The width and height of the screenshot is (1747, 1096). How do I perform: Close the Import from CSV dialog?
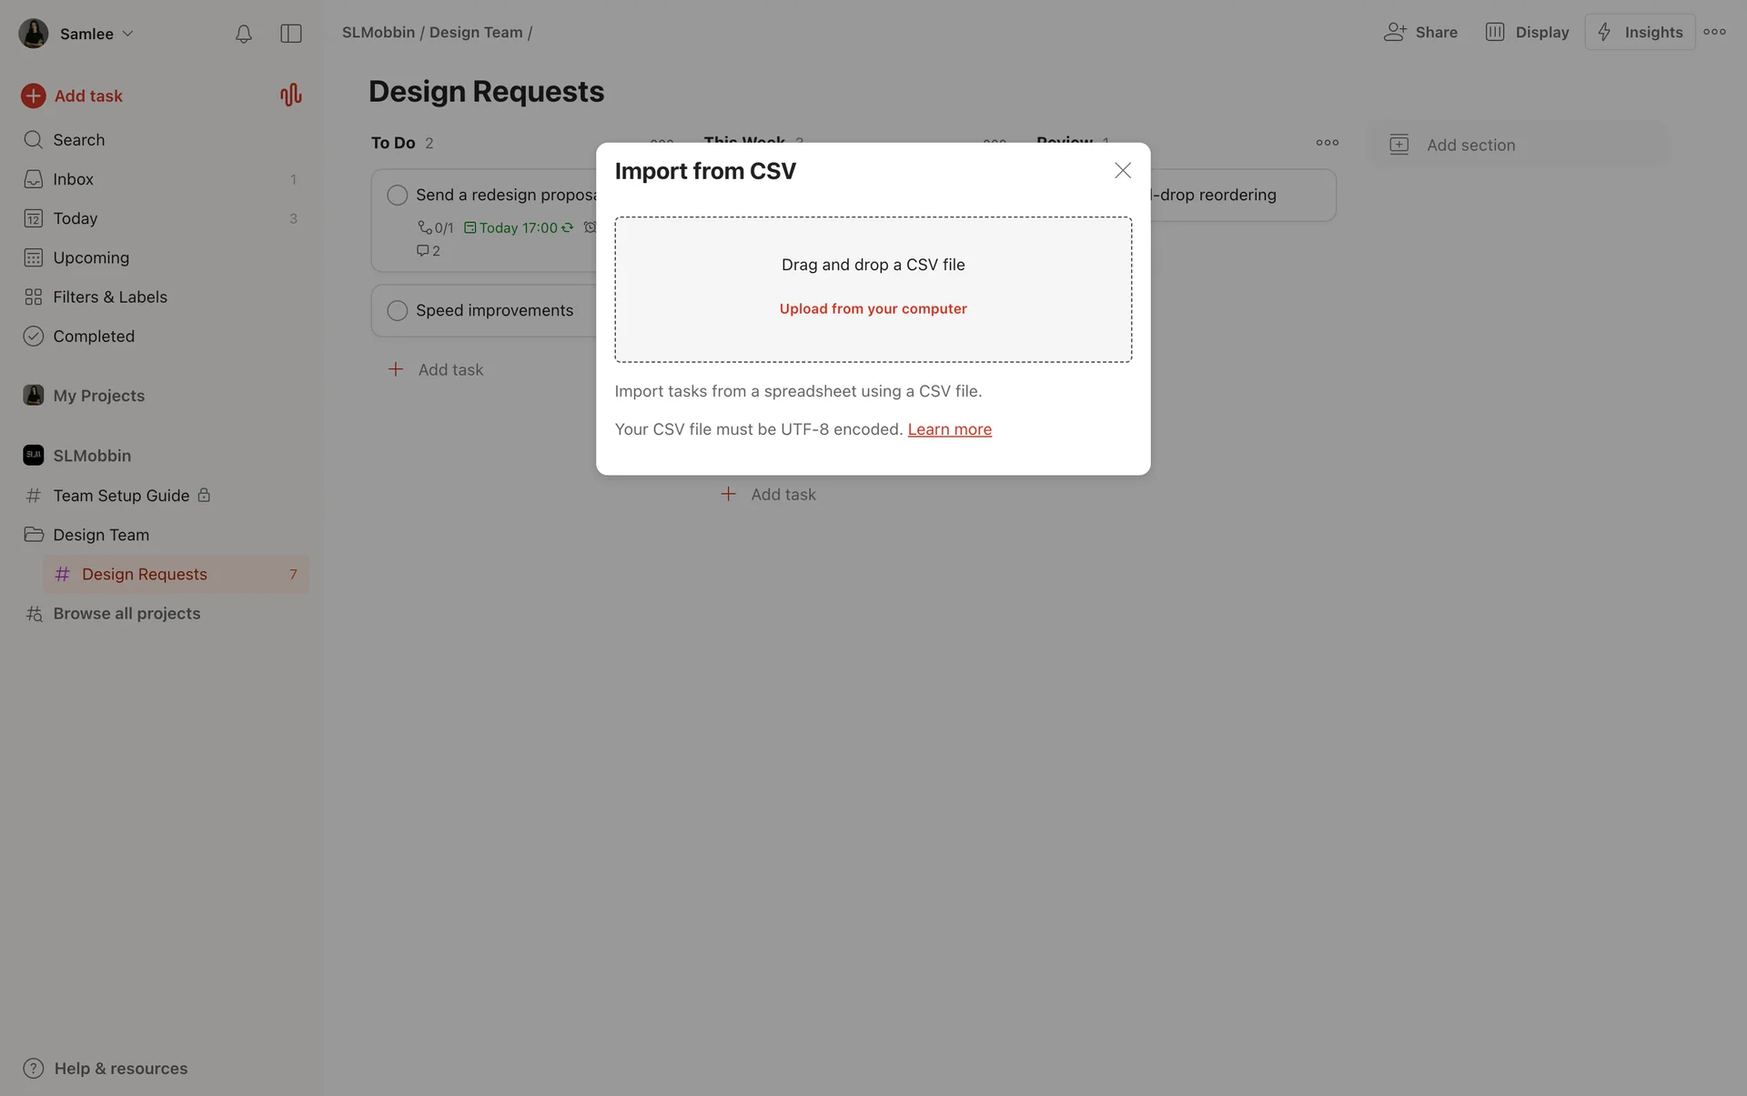coord(1122,171)
